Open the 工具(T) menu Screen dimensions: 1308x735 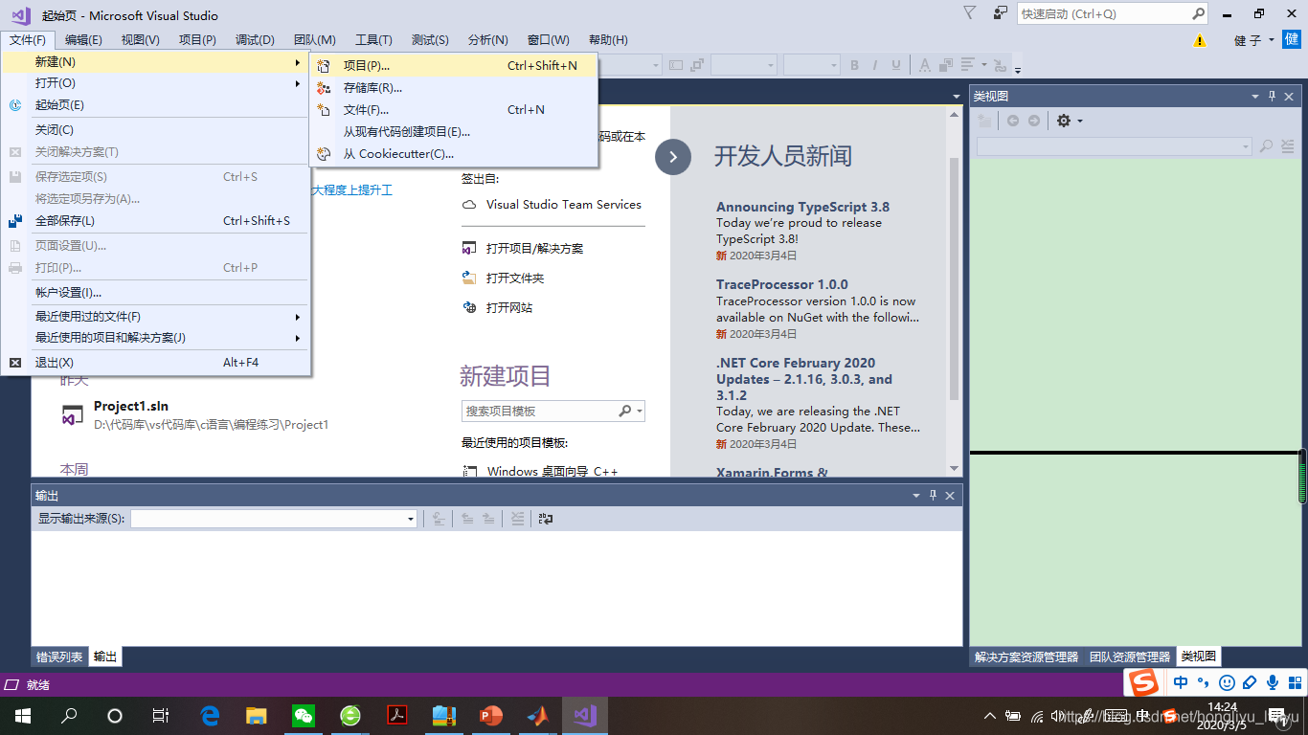click(373, 39)
